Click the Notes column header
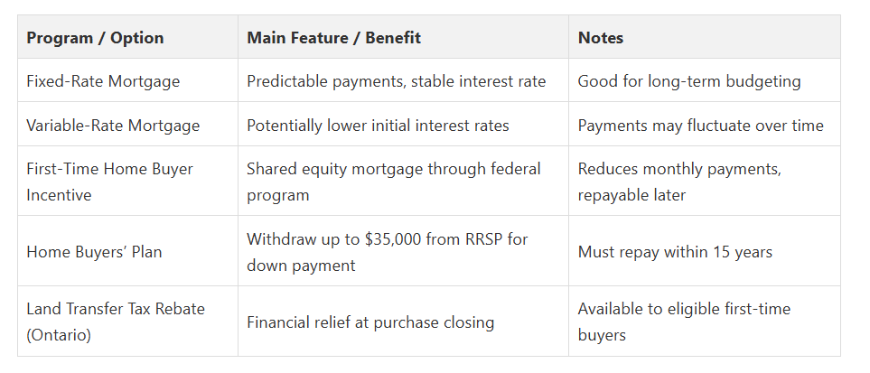This screenshot has height=373, width=870. coord(705,37)
